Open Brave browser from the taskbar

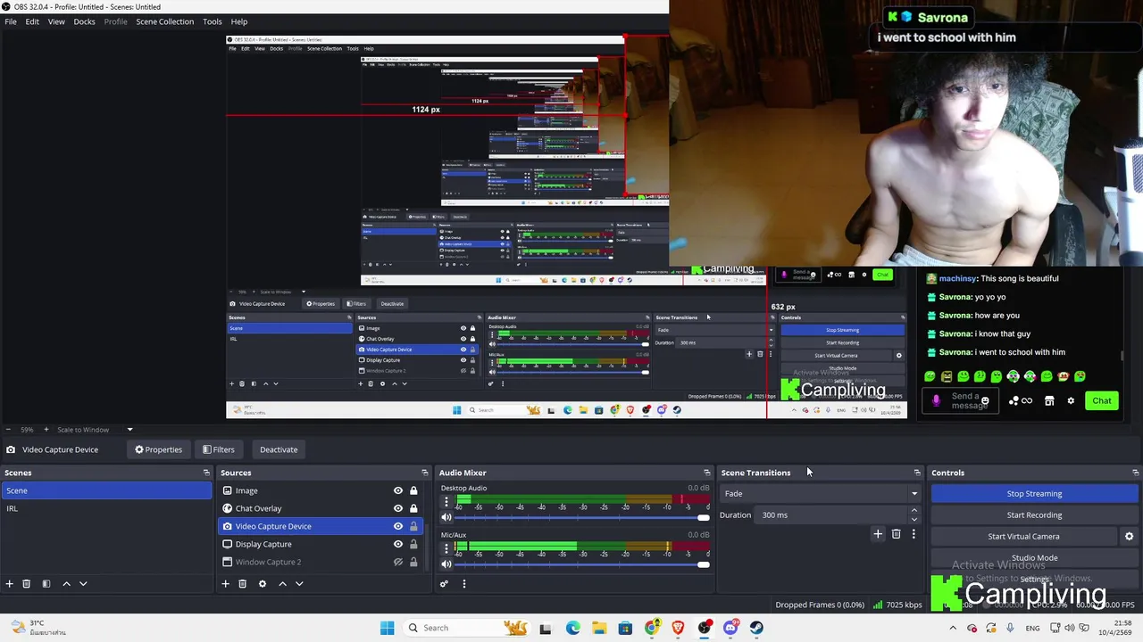[x=678, y=628]
